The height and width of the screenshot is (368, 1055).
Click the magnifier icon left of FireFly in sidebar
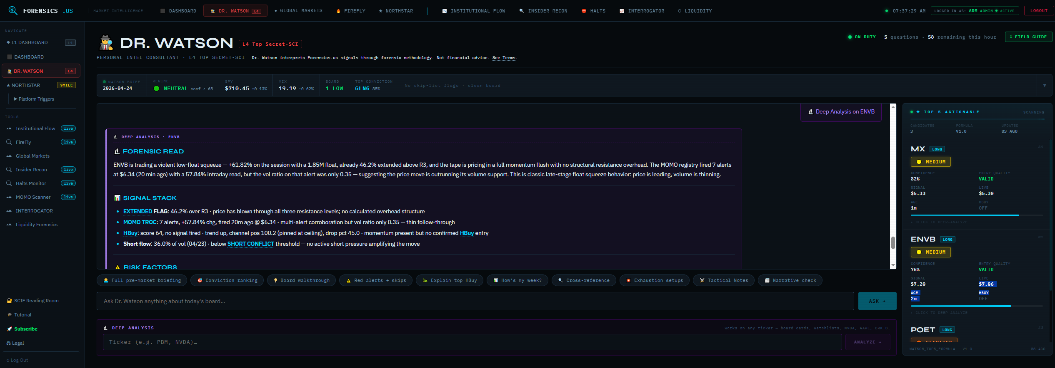pos(9,142)
